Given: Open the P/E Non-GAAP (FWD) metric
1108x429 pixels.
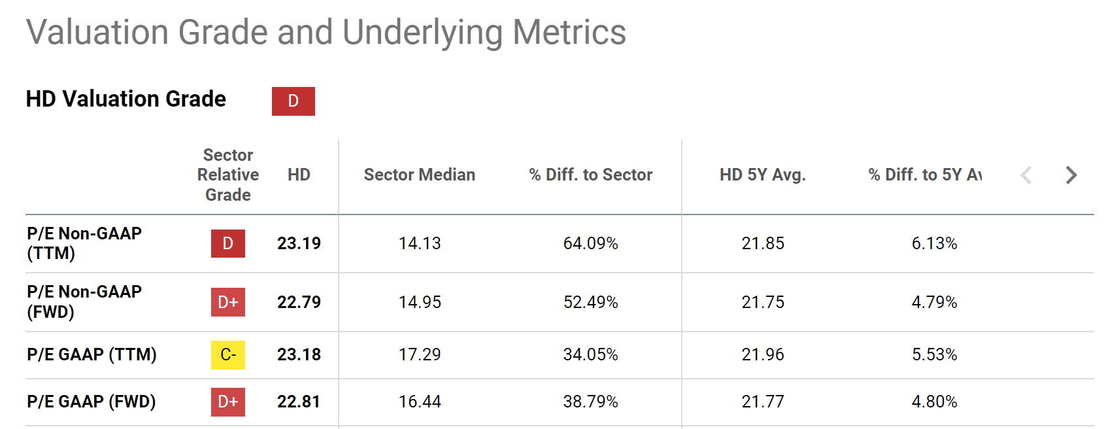Looking at the screenshot, I should 84,301.
